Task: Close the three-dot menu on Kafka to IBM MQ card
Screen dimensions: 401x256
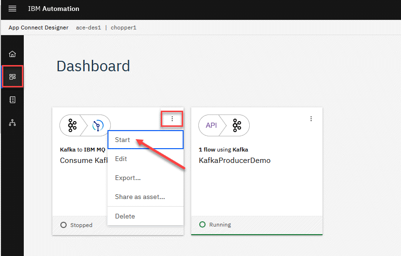Action: pyautogui.click(x=172, y=119)
